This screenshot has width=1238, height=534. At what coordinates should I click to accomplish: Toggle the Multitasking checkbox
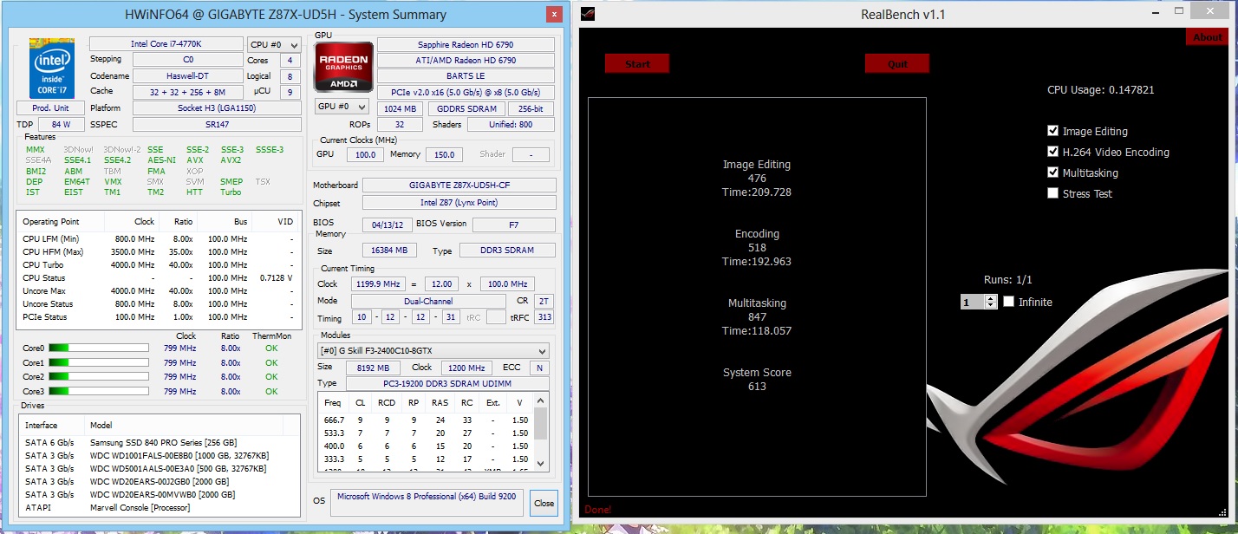click(1052, 173)
